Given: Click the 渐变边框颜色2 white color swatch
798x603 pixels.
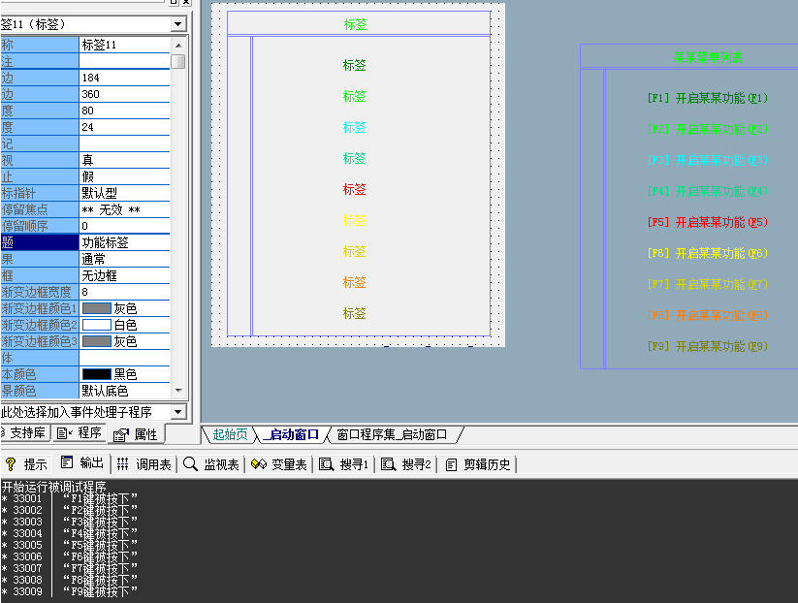Looking at the screenshot, I should [x=96, y=325].
